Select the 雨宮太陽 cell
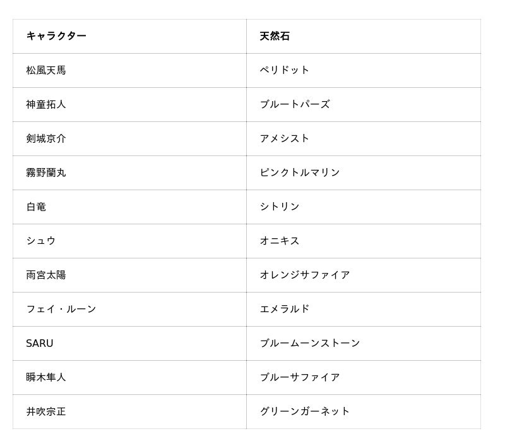The width and height of the screenshot is (505, 448). coord(46,275)
